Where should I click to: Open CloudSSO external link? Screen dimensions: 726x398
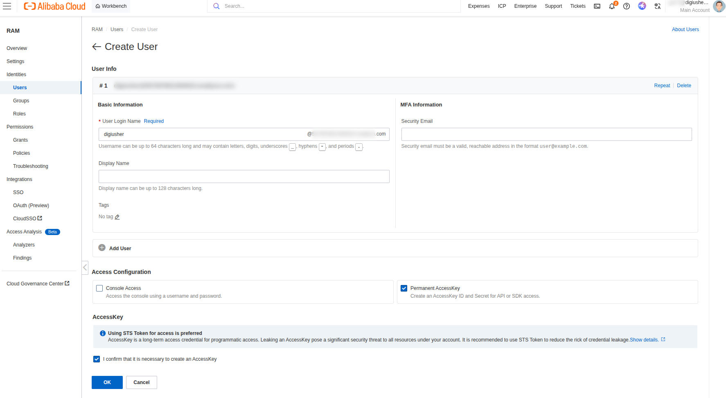(x=27, y=219)
